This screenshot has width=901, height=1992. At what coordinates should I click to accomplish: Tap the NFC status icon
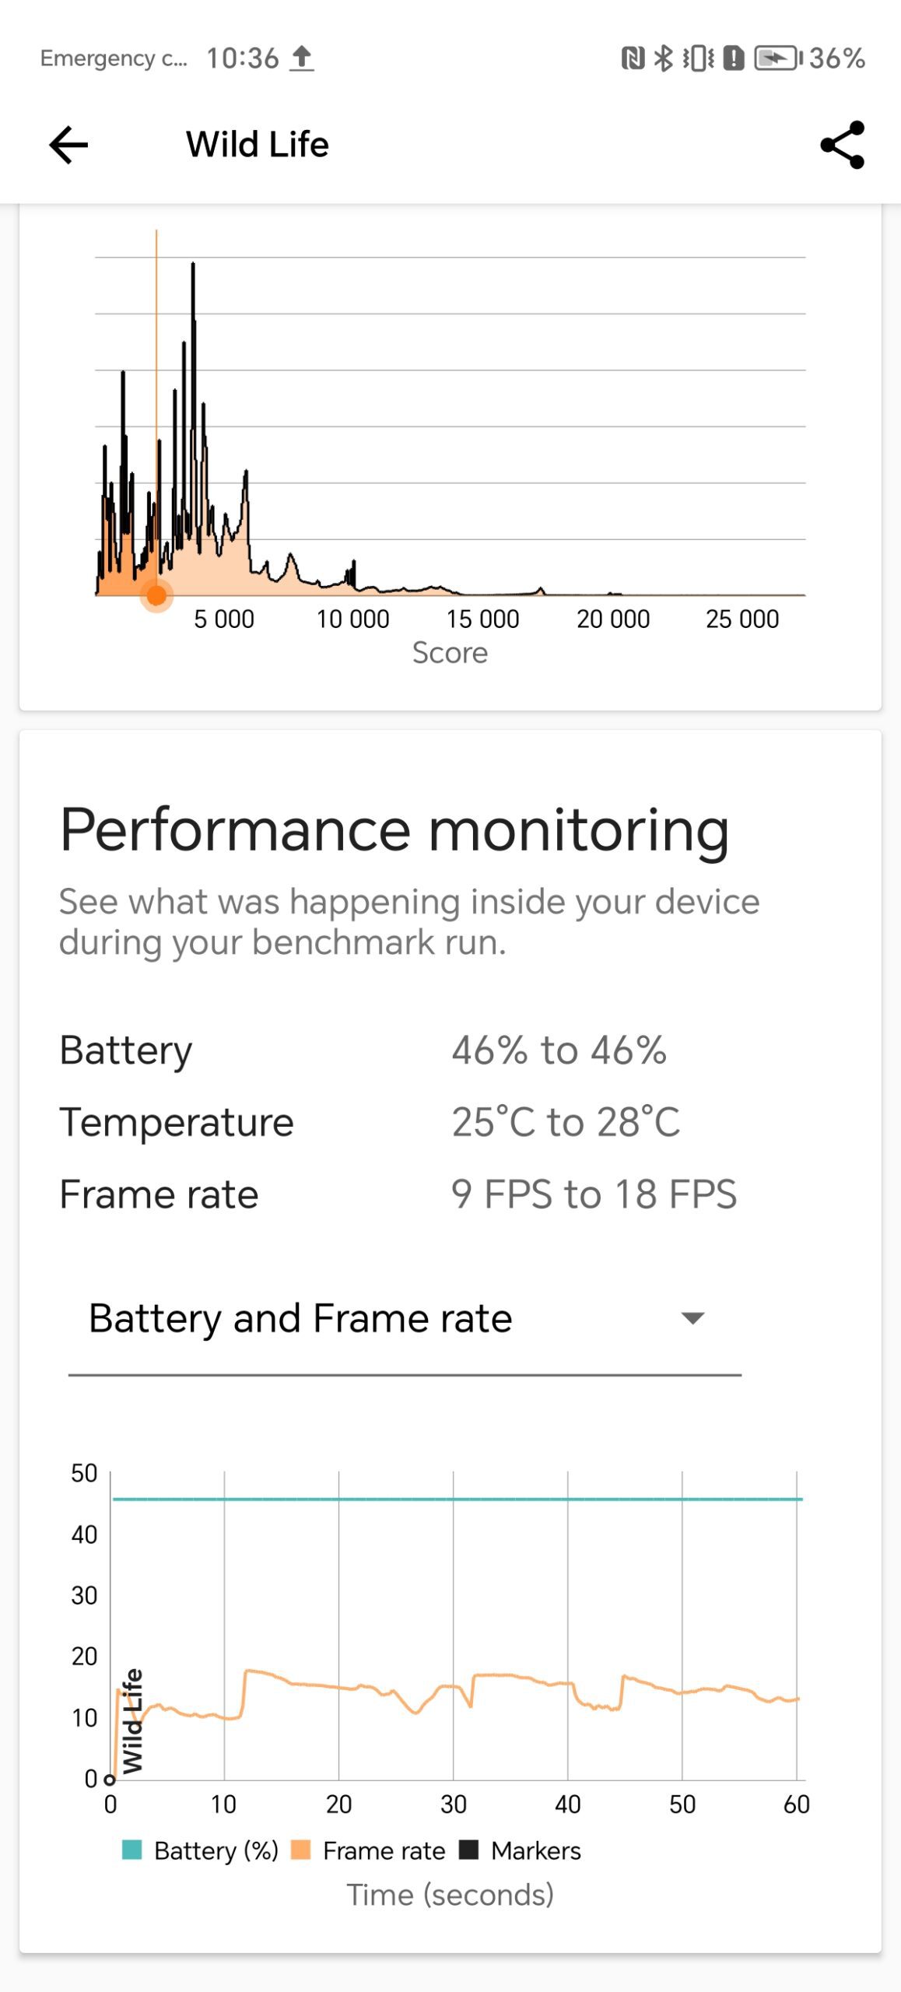pyautogui.click(x=633, y=58)
